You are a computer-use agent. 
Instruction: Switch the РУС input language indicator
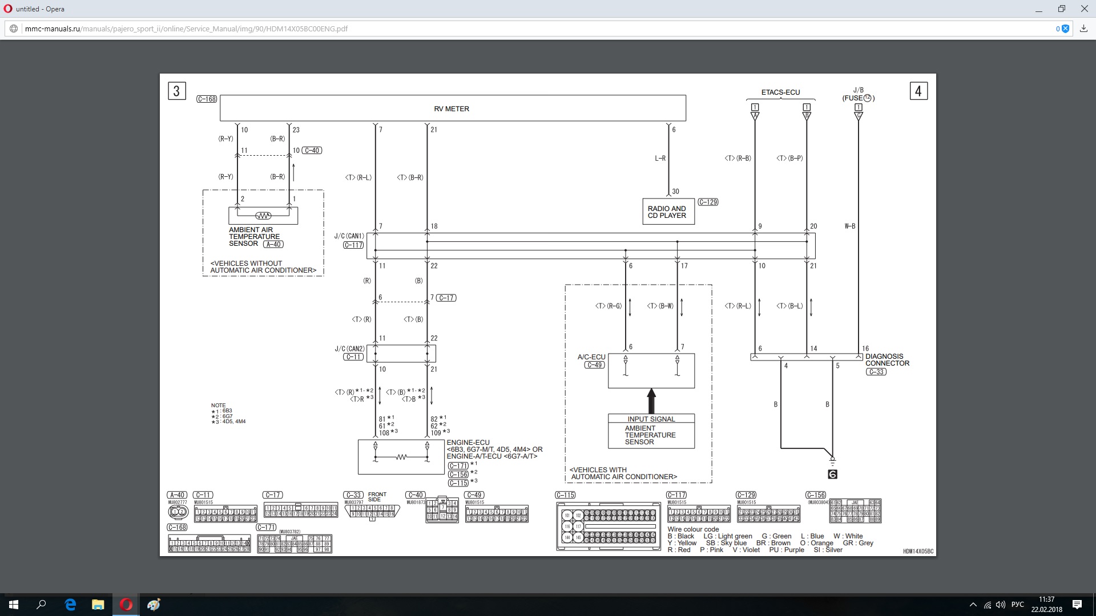(1018, 605)
